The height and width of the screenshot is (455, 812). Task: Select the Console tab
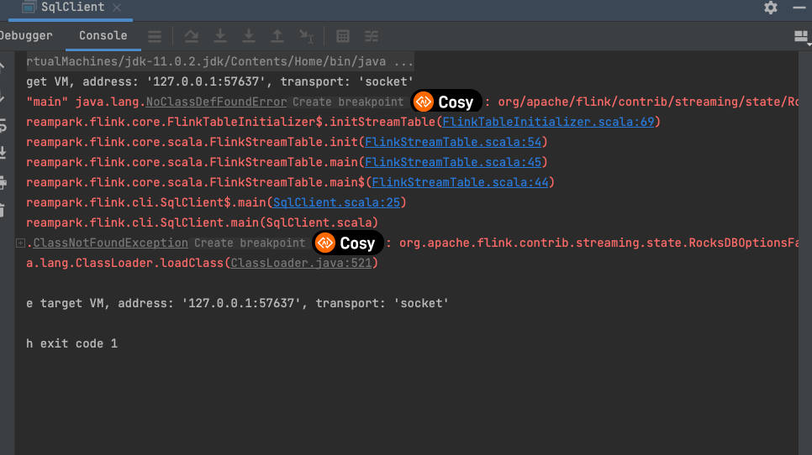click(103, 35)
